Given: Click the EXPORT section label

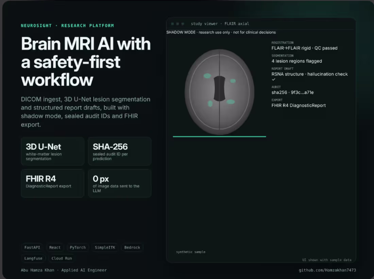Looking at the screenshot, I should pyautogui.click(x=277, y=100).
